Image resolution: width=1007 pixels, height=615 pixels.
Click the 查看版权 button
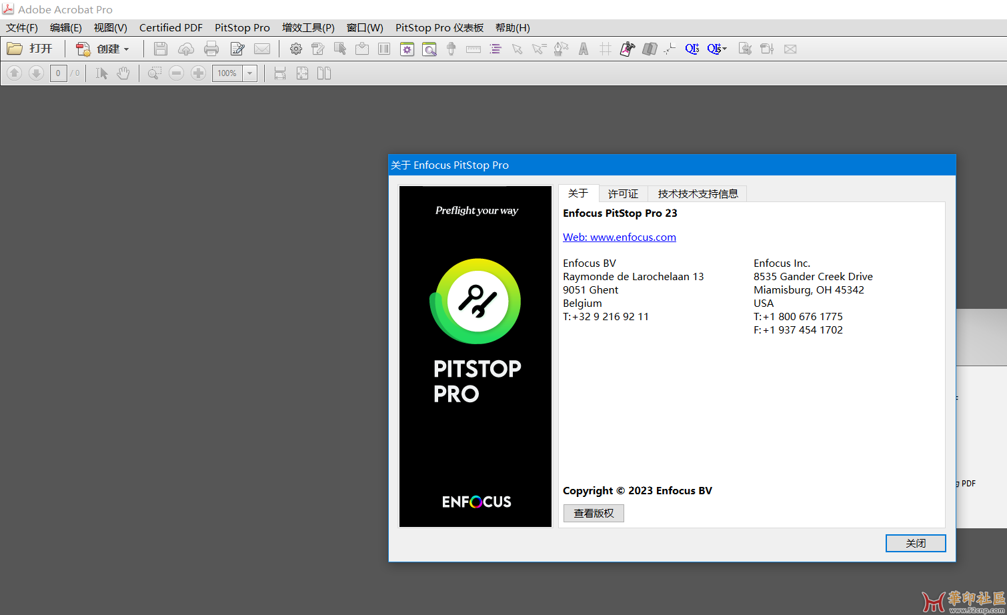point(594,513)
